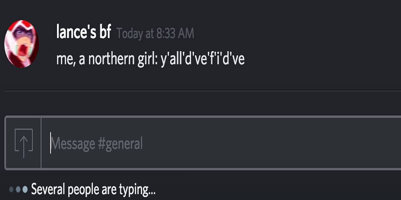Click the text Several people are typing

point(93,190)
